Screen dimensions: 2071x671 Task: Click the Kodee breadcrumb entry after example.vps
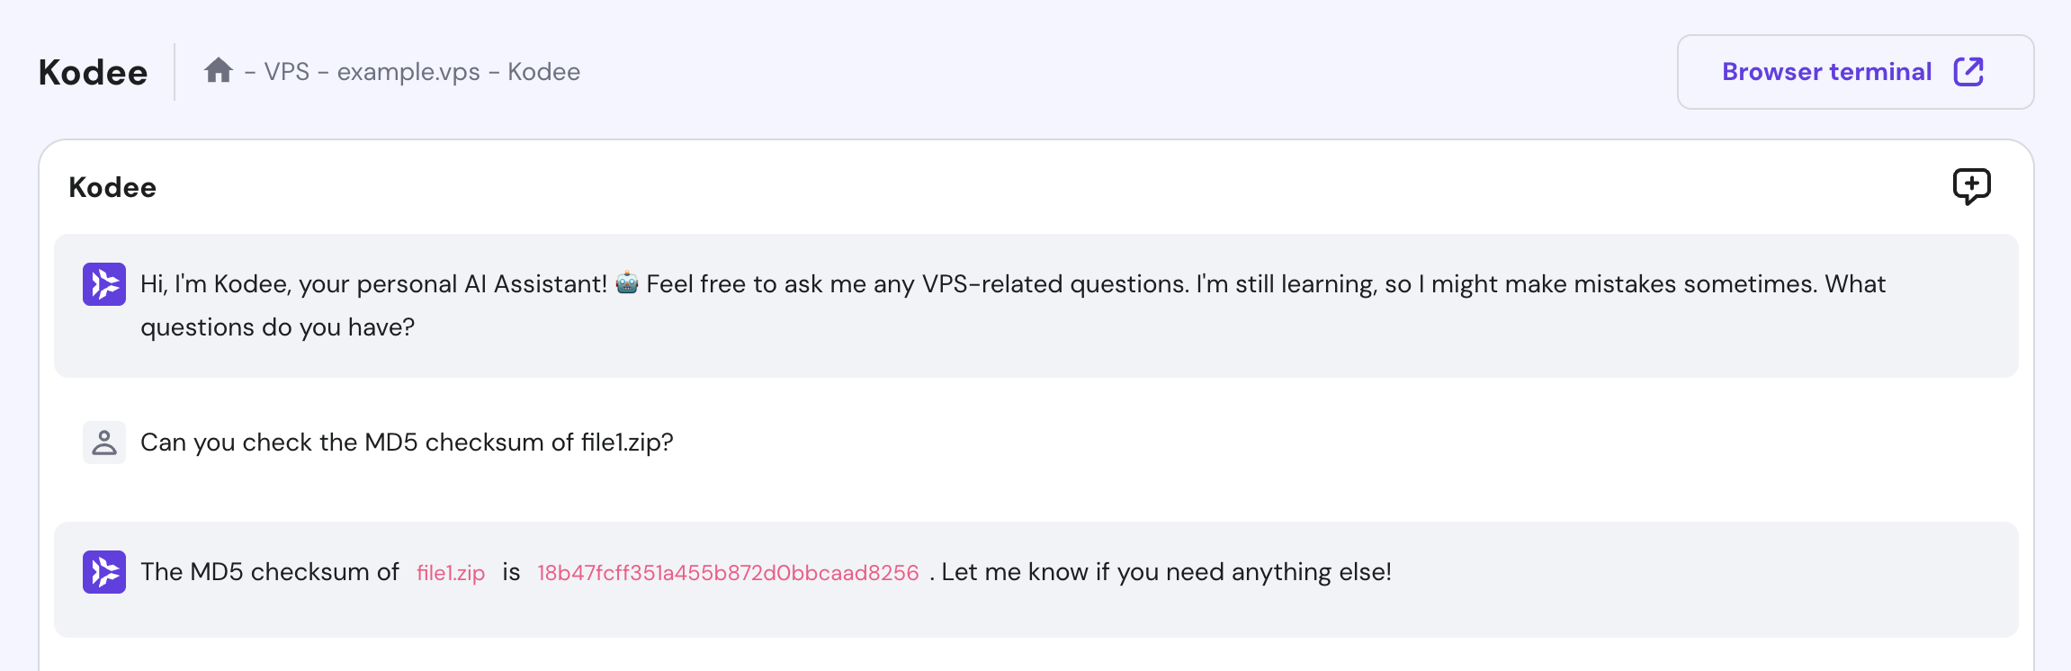543,72
